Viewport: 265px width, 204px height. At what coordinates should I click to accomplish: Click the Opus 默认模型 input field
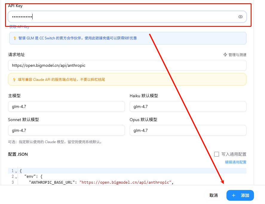click(188, 130)
